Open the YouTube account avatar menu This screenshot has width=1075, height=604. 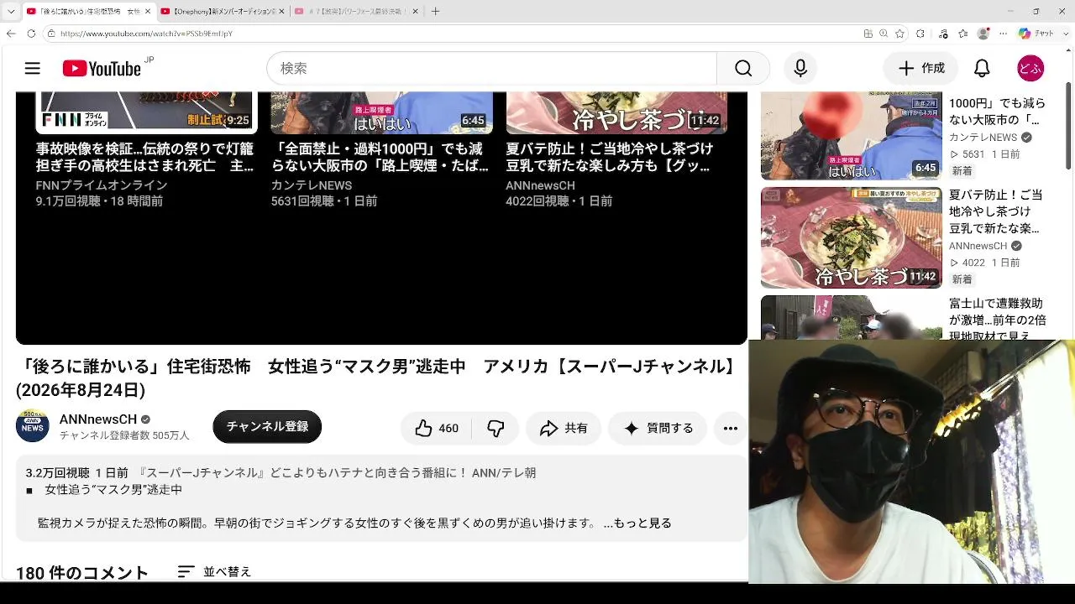click(1030, 69)
